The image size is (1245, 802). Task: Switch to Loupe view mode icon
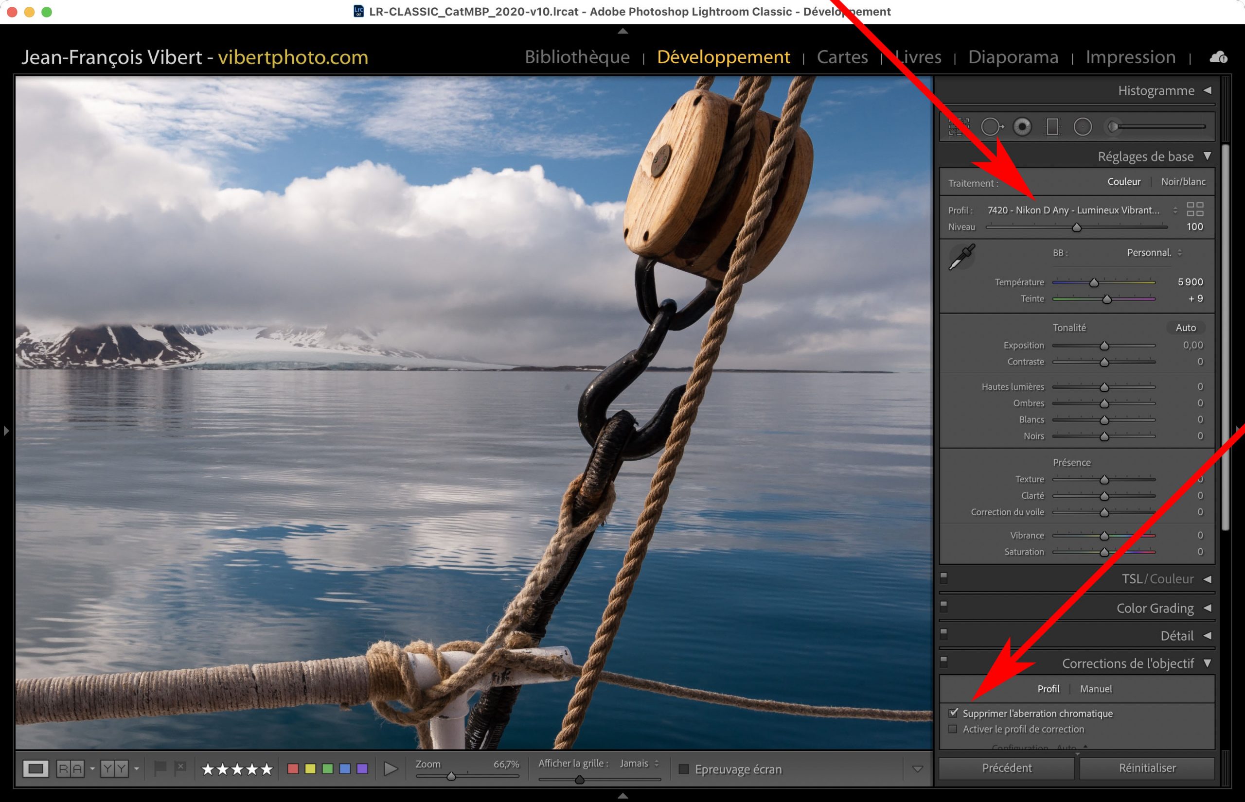coord(36,768)
